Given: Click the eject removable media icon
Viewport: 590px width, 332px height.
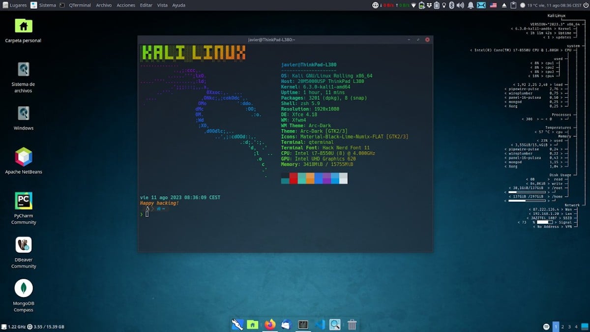Looking at the screenshot, I should (504, 5).
